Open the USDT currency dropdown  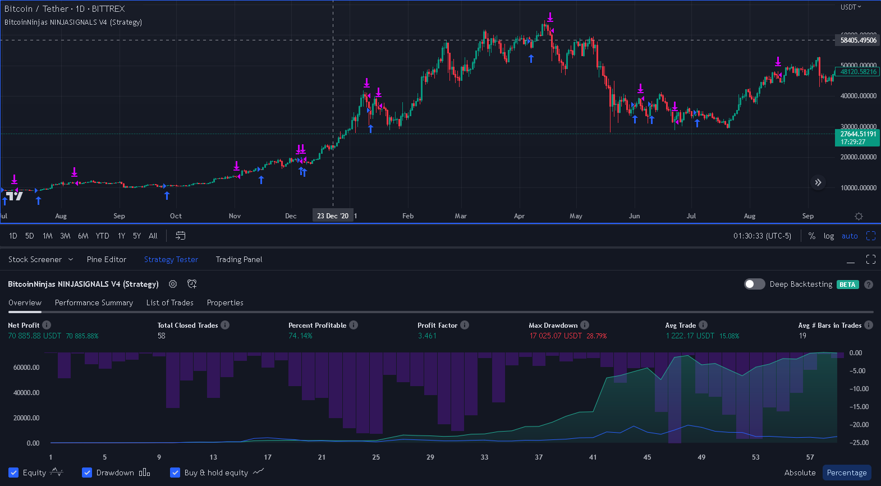point(851,7)
